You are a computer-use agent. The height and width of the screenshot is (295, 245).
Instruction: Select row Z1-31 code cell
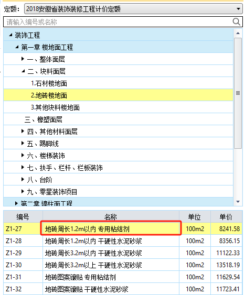point(23,277)
